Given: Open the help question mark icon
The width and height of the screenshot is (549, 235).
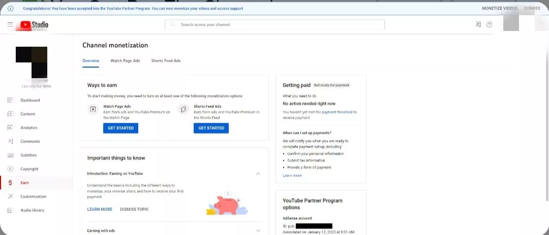Looking at the screenshot, I should [490, 24].
